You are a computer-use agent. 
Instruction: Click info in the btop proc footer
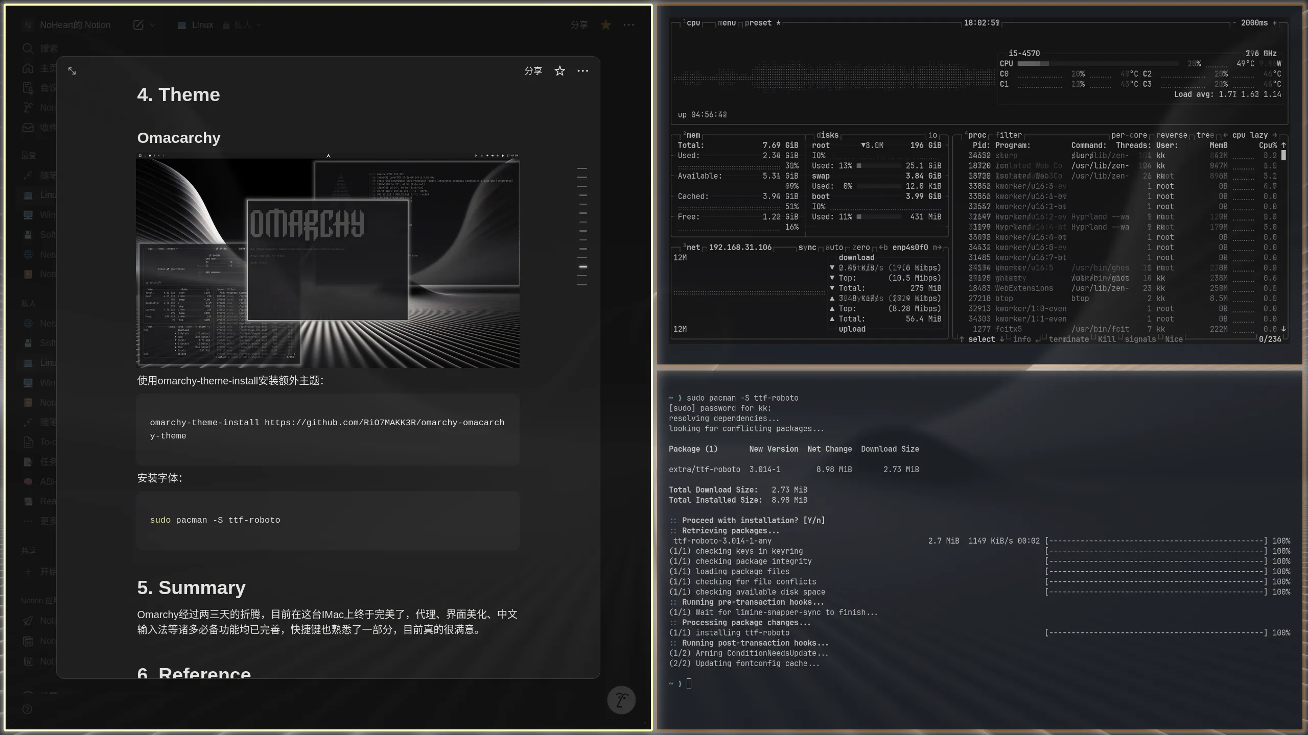(x=1022, y=339)
